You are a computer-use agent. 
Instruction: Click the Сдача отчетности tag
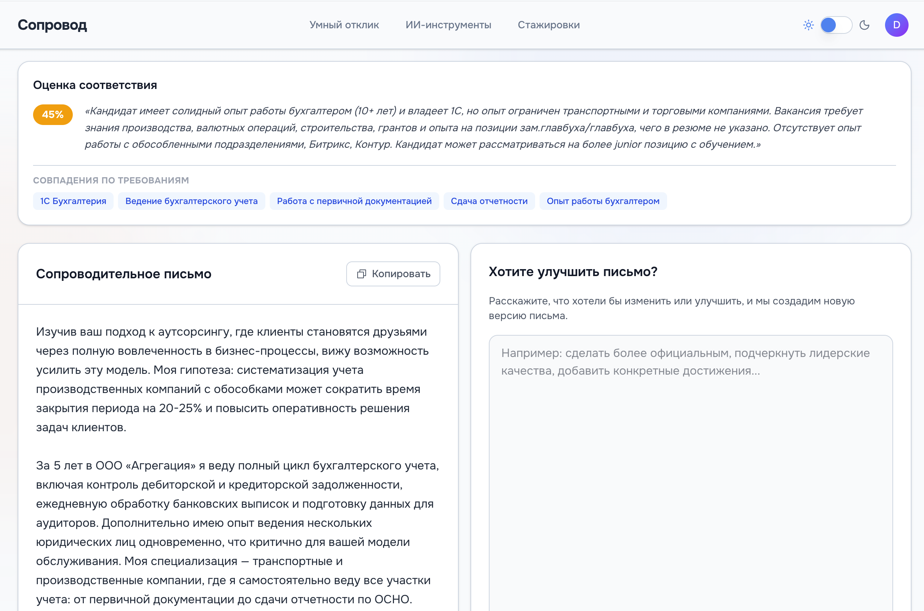tap(489, 201)
